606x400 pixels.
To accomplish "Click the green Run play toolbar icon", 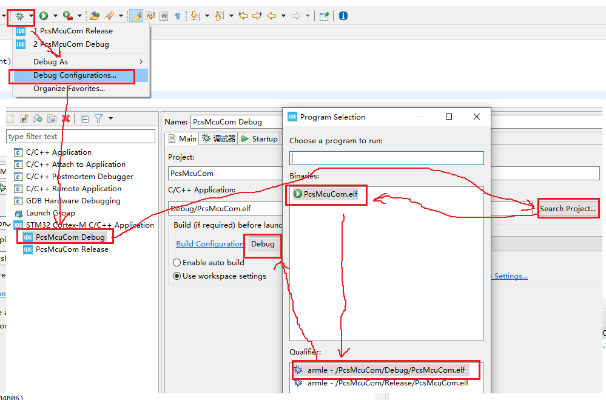I will click(44, 16).
